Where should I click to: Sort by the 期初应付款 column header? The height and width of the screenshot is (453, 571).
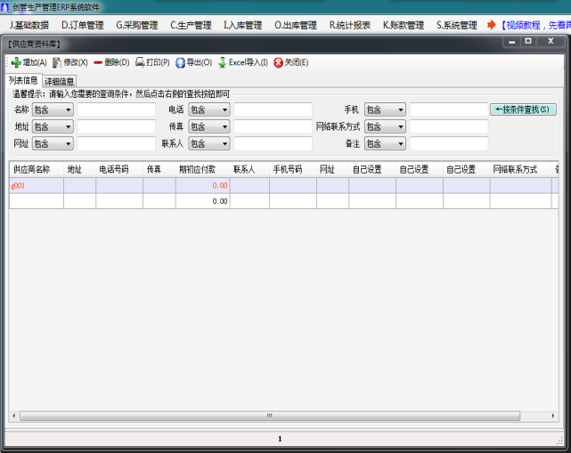click(197, 169)
